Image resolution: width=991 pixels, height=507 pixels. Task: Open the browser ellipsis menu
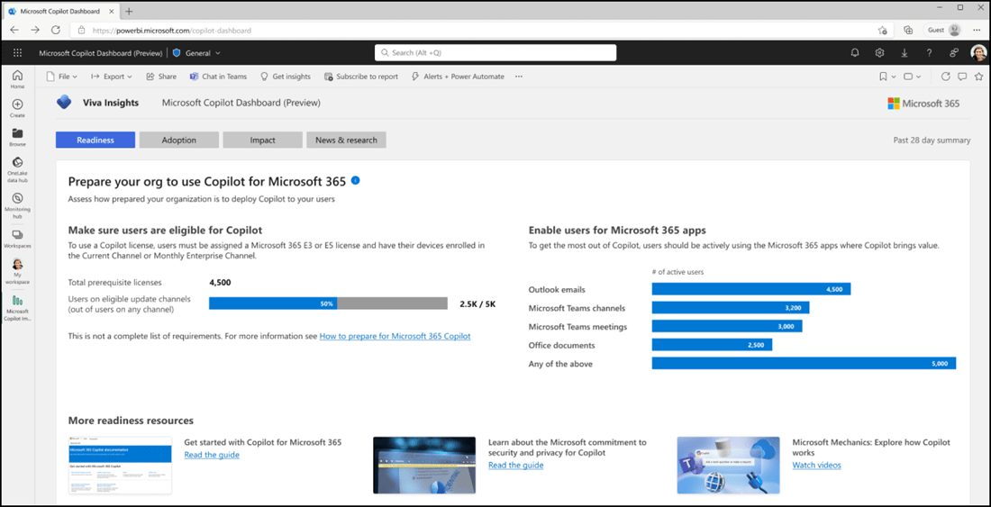[x=977, y=30]
